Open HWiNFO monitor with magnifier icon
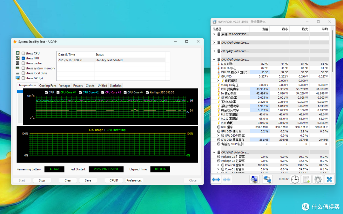This screenshot has width=343, height=214. pyautogui.click(x=254, y=179)
